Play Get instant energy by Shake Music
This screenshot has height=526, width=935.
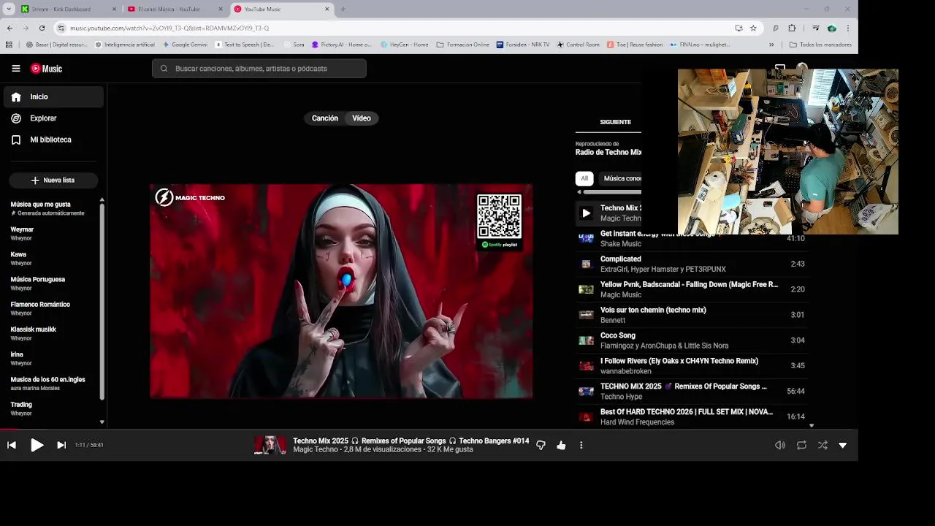(690, 238)
